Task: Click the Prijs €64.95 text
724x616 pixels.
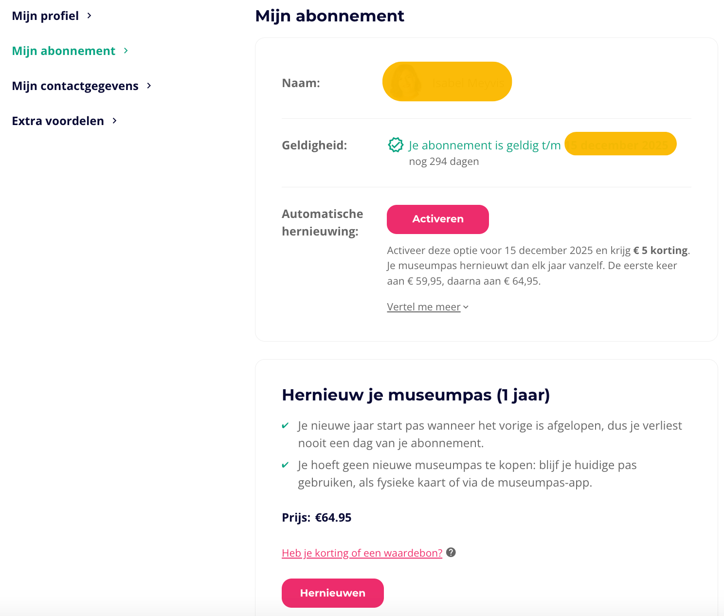Action: pyautogui.click(x=316, y=518)
